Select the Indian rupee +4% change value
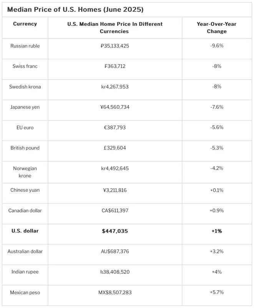This screenshot has height=308, width=254. point(217,272)
